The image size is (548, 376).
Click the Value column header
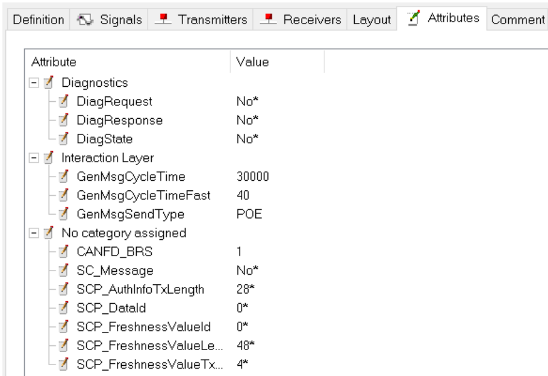277,61
